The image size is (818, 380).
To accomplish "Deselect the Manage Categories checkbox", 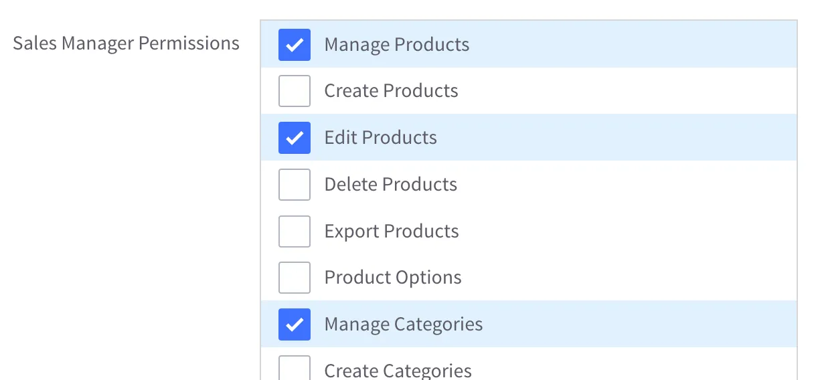I will [x=295, y=324].
